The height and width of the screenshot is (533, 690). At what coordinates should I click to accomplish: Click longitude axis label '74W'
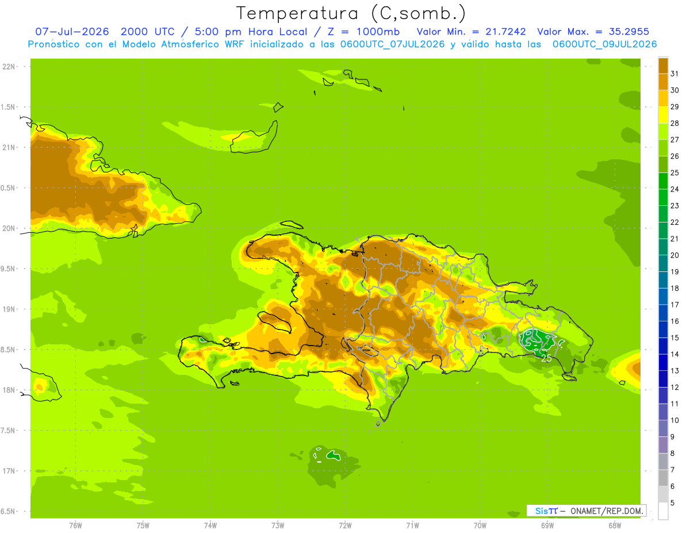(x=210, y=526)
